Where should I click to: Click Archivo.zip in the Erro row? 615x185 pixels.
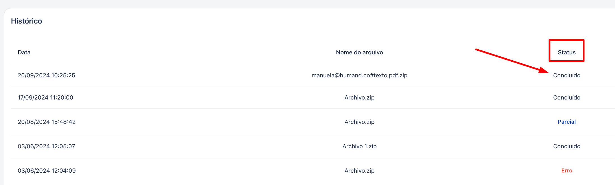[359, 171]
